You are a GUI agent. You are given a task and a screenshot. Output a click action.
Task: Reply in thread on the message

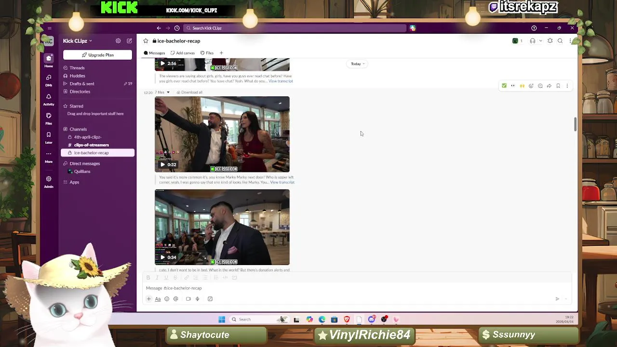pos(540,86)
